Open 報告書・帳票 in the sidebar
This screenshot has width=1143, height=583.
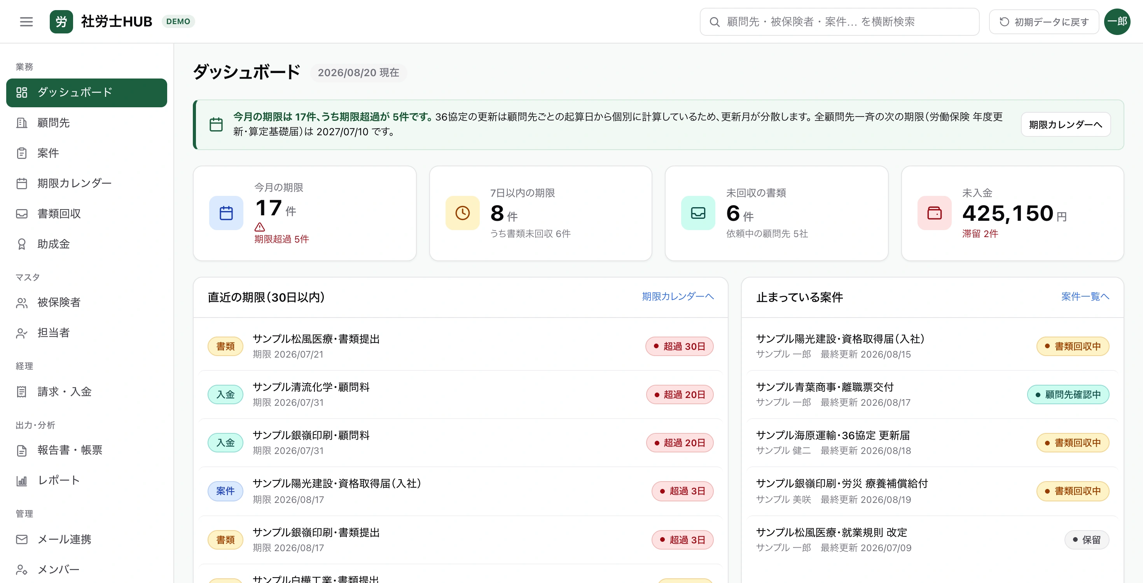pos(87,450)
